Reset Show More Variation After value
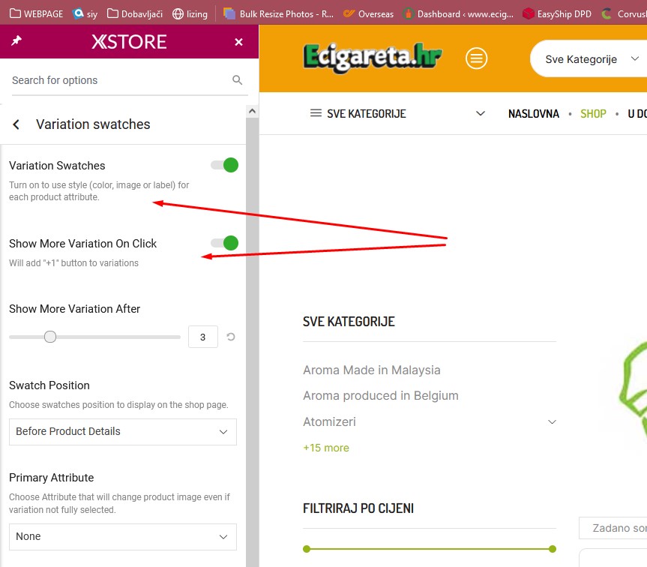 231,337
